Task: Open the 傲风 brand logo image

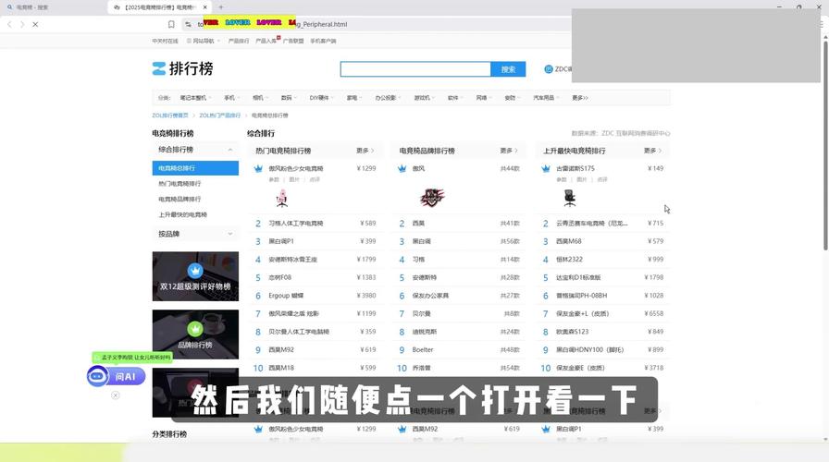Action: coord(432,198)
